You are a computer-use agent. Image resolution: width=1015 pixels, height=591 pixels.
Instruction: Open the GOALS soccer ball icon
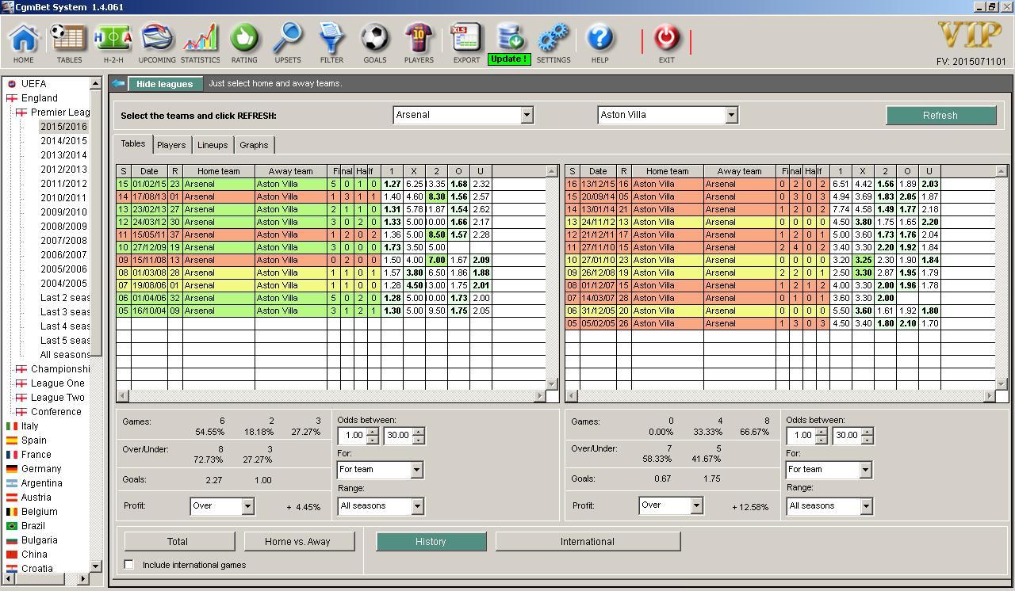[375, 42]
